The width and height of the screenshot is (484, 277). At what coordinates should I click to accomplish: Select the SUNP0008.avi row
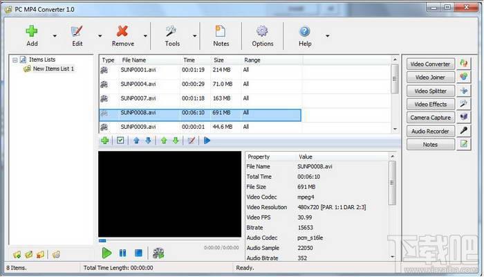click(x=200, y=115)
